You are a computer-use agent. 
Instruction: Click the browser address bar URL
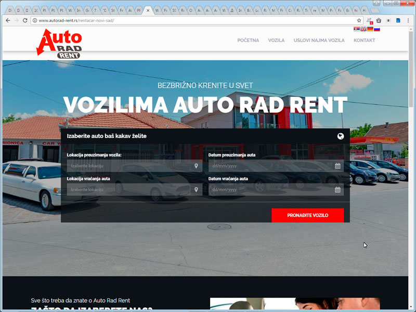pyautogui.click(x=76, y=20)
